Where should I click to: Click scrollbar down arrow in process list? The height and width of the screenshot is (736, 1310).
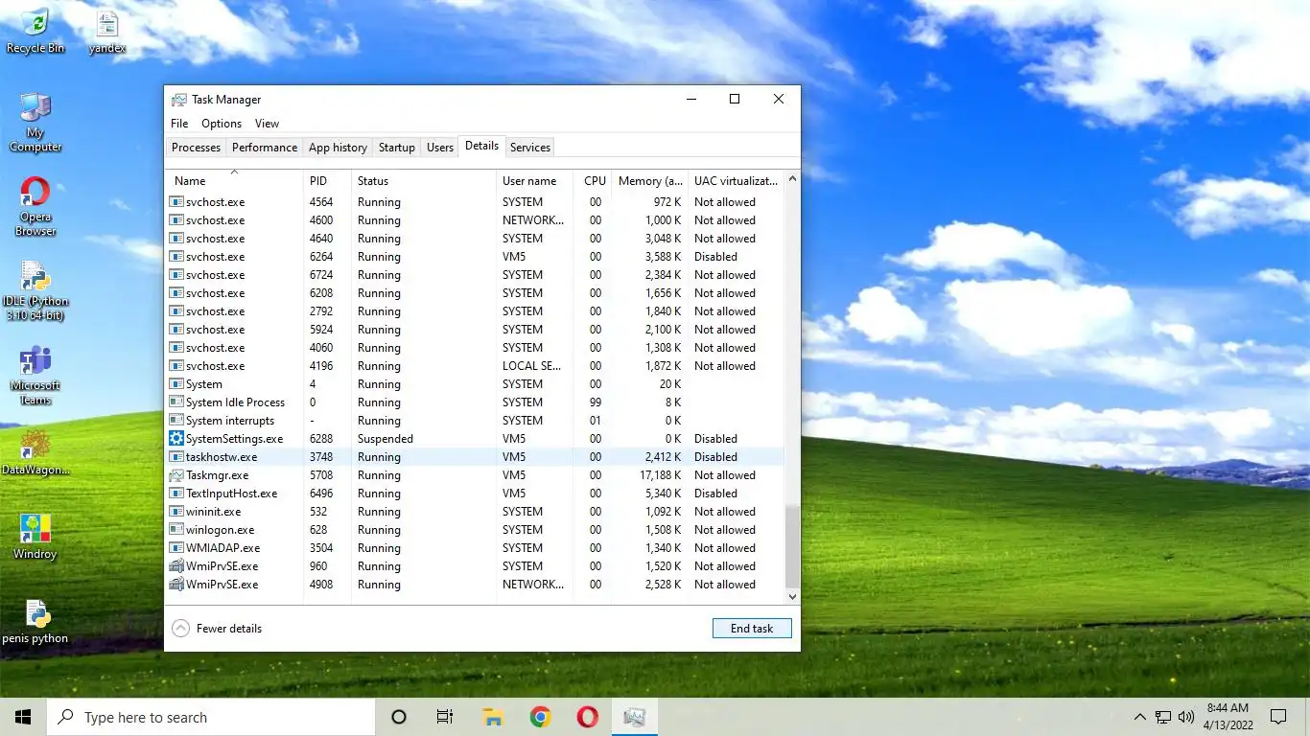point(792,596)
